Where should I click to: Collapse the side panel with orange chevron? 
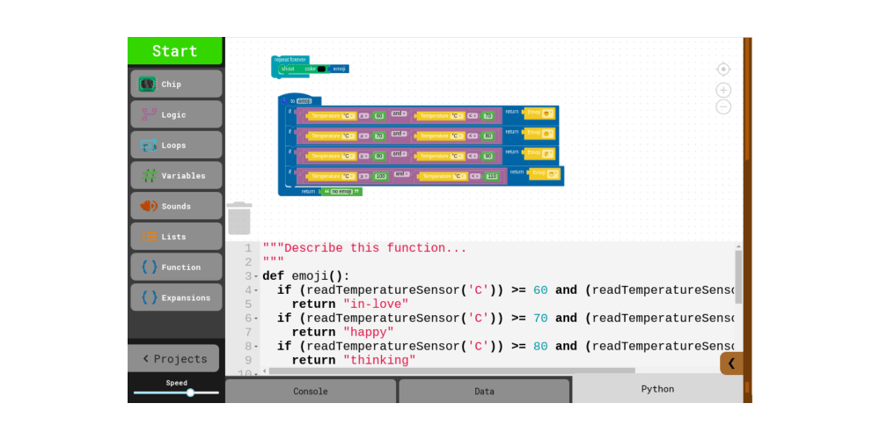pos(731,363)
